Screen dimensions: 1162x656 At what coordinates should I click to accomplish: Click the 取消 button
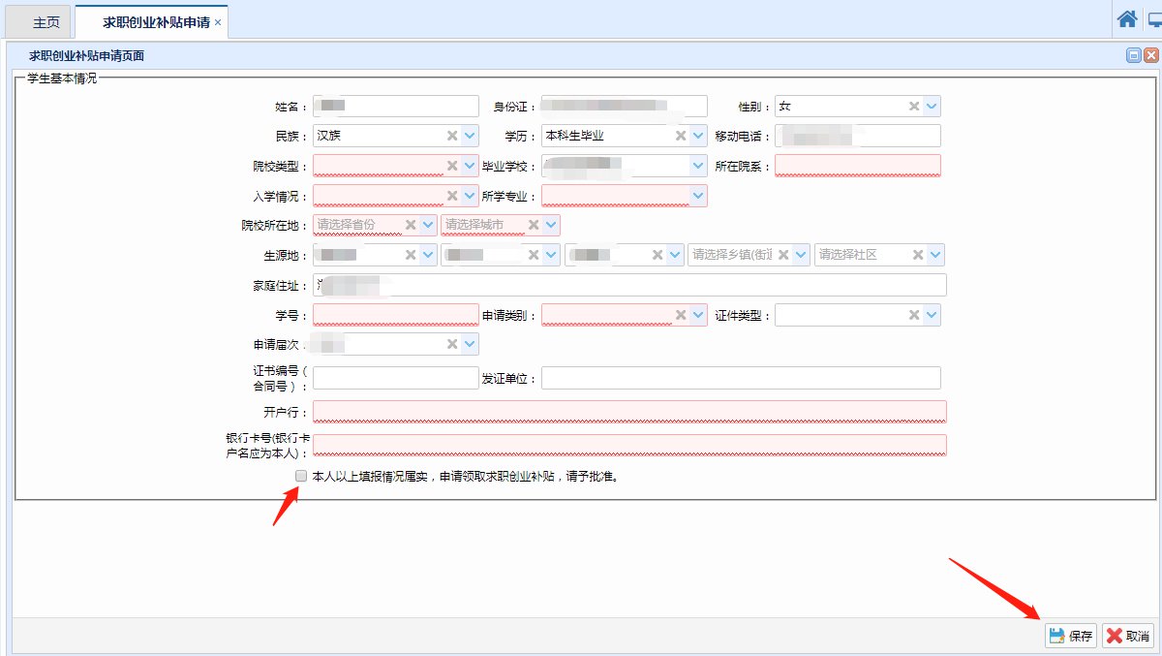1128,636
